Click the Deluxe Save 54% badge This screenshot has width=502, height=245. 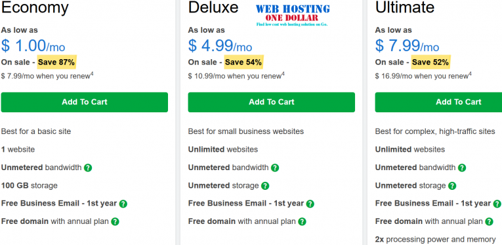click(243, 62)
